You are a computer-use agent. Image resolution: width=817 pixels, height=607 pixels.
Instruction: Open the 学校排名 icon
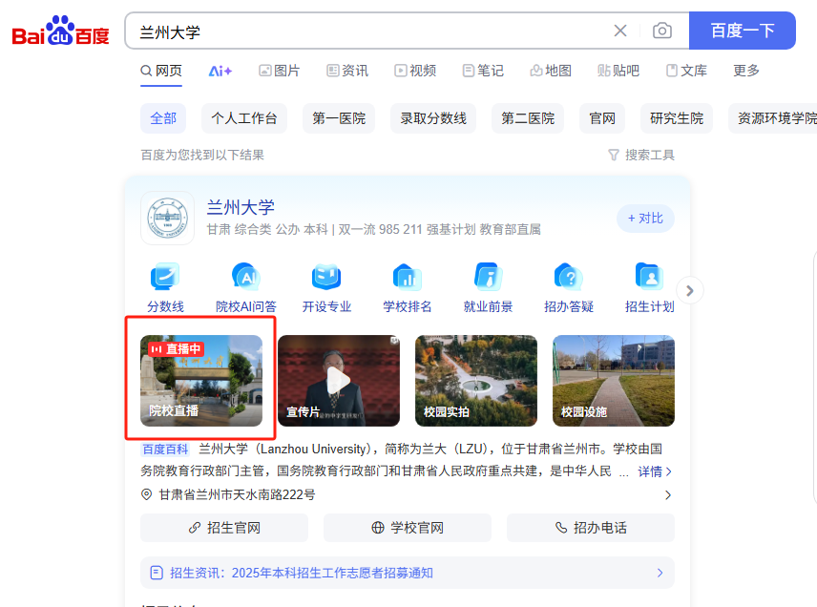coord(407,287)
